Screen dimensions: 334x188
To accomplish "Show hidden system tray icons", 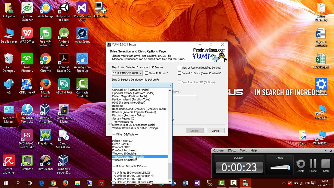I will [x=284, y=183].
